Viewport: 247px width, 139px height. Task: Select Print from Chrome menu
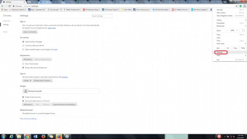click(230, 35)
